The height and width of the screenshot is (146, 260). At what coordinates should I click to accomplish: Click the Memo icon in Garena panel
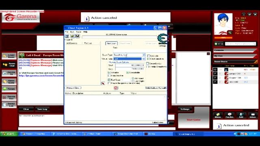(218, 115)
